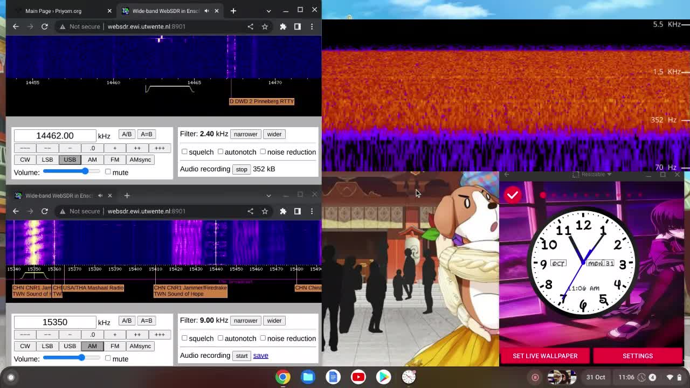This screenshot has height=388, width=690.
Task: Open extensions puzzle icon in top Chrome window
Action: (283, 26)
